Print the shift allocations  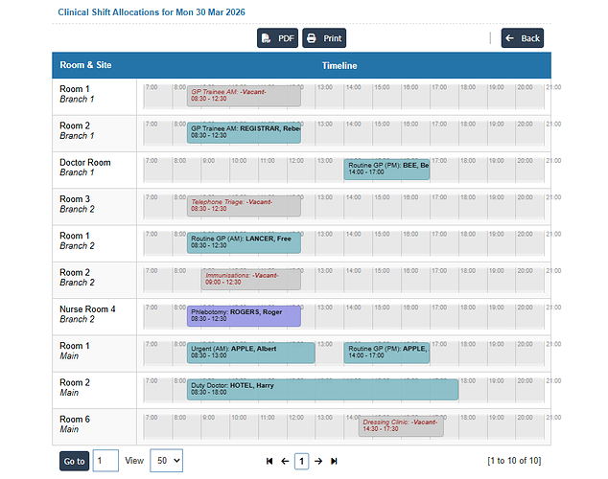324,38
